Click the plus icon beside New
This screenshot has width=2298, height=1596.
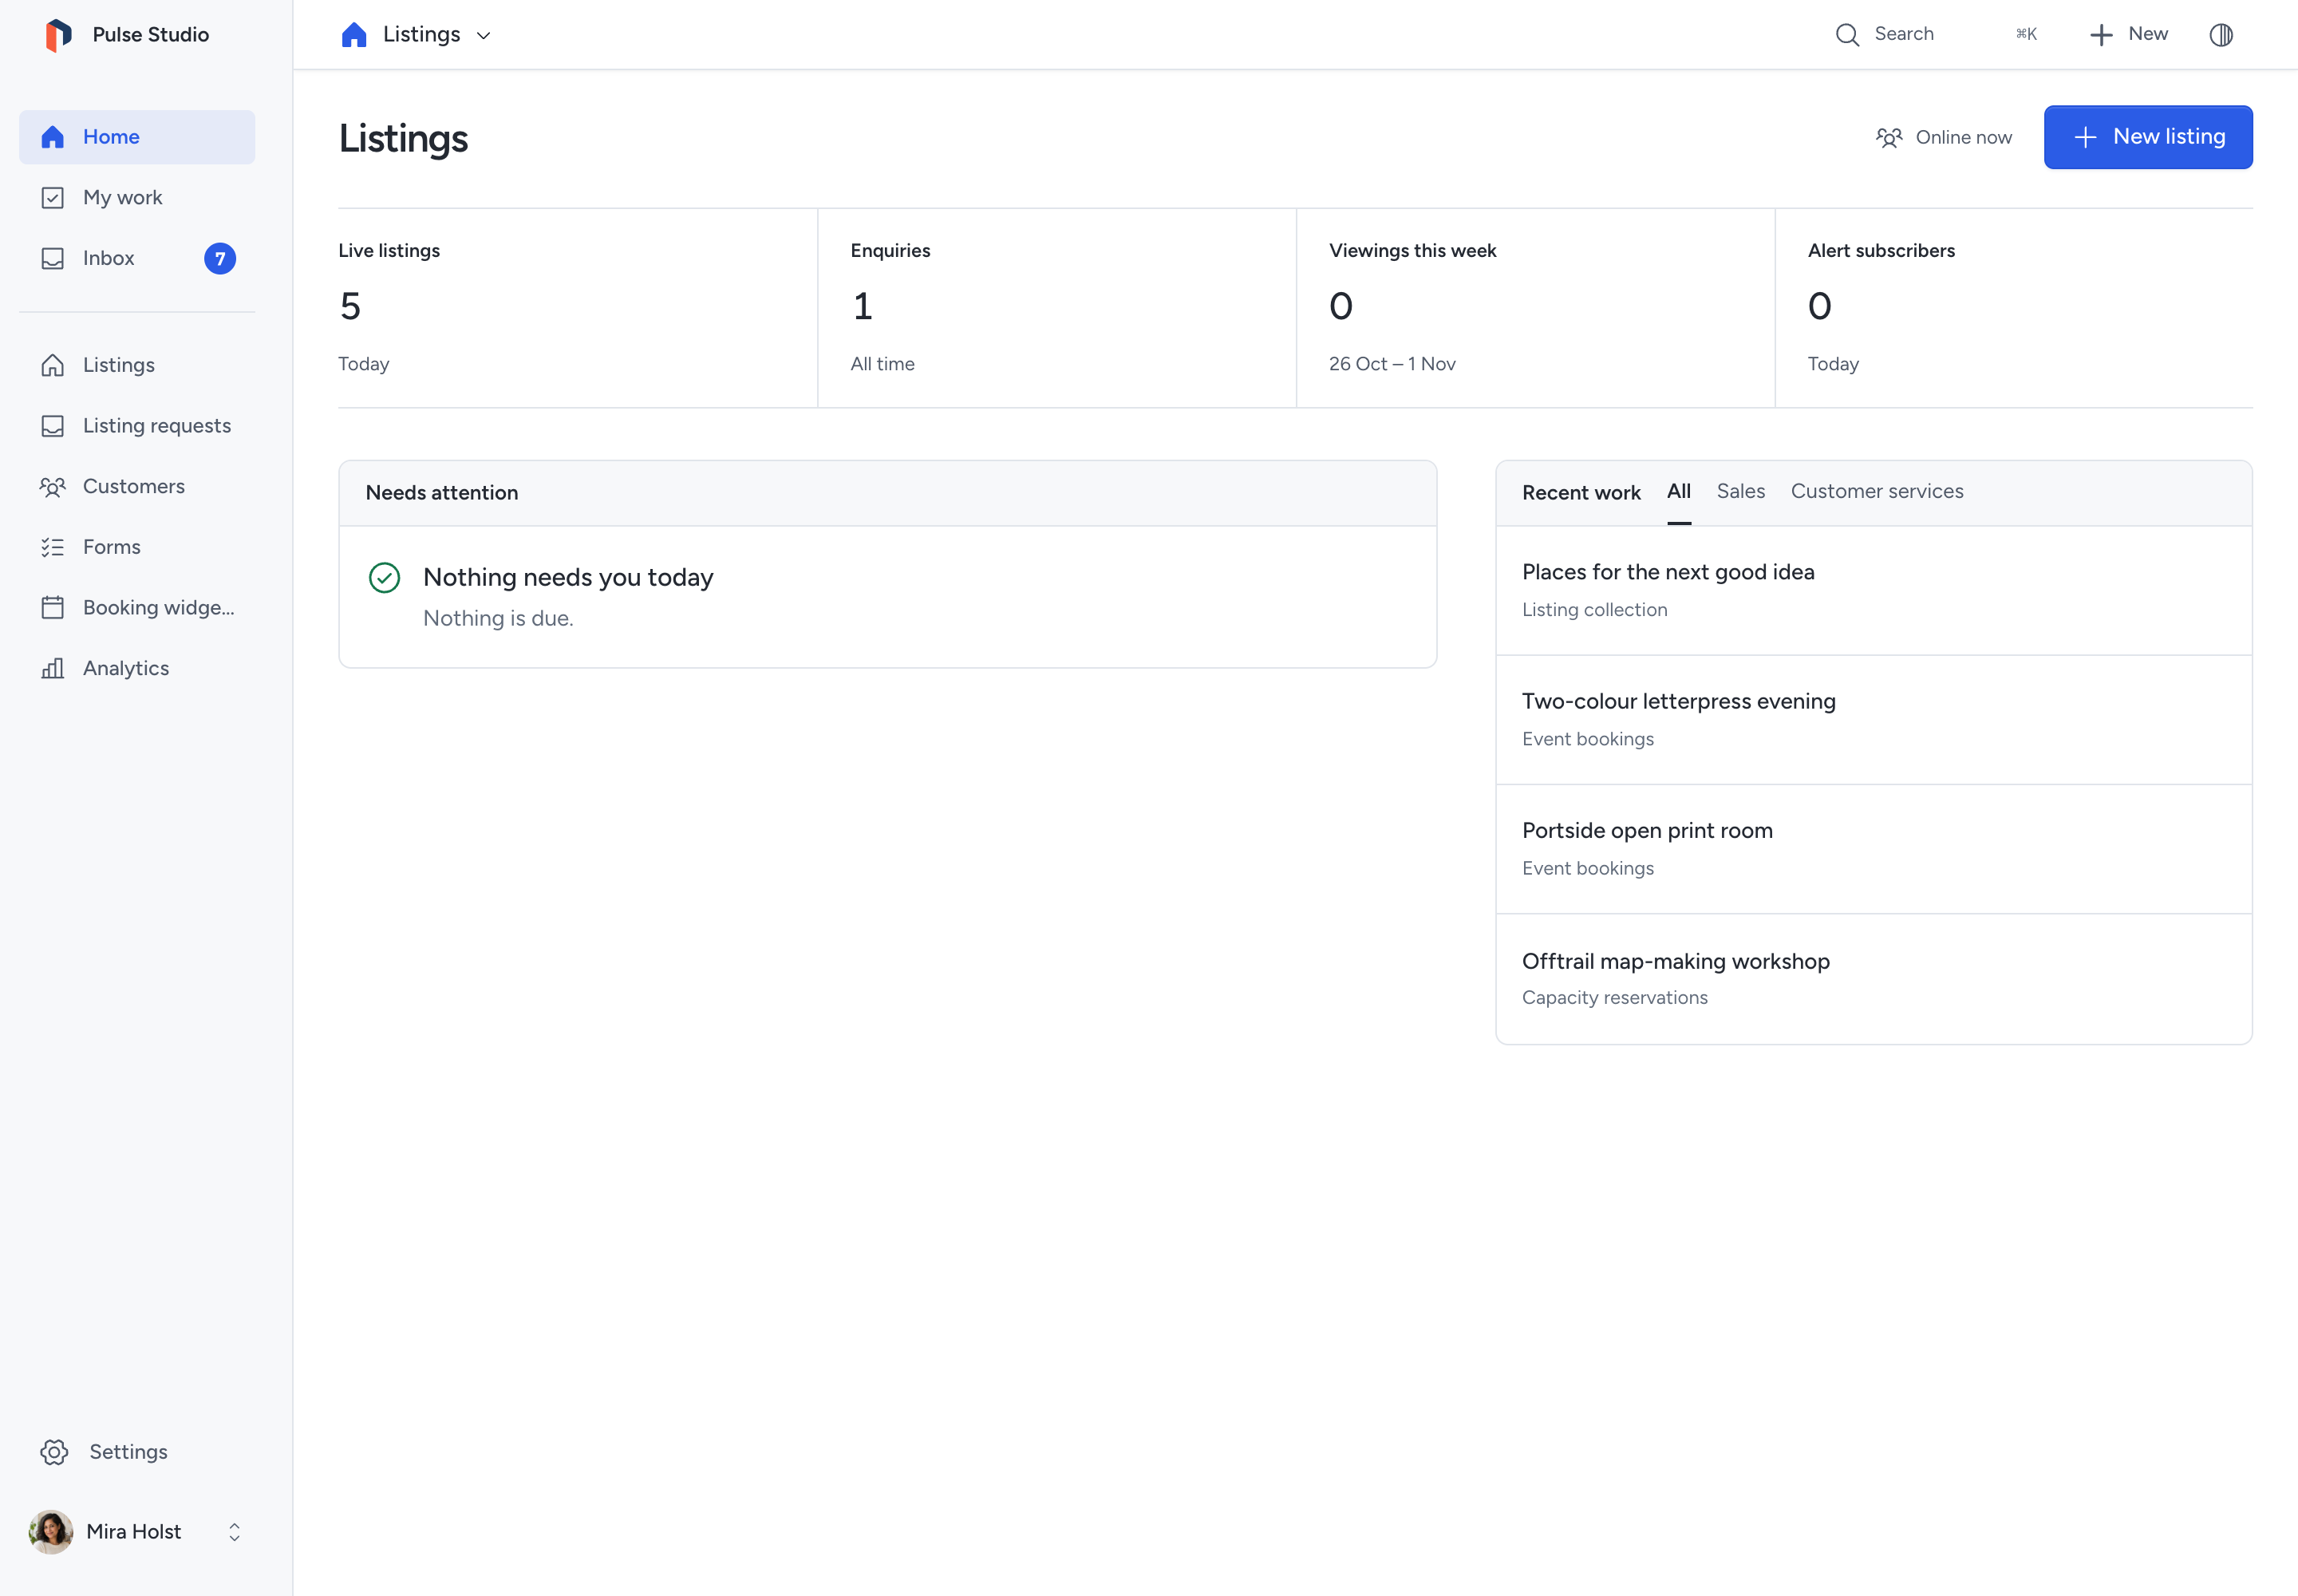pyautogui.click(x=2101, y=35)
